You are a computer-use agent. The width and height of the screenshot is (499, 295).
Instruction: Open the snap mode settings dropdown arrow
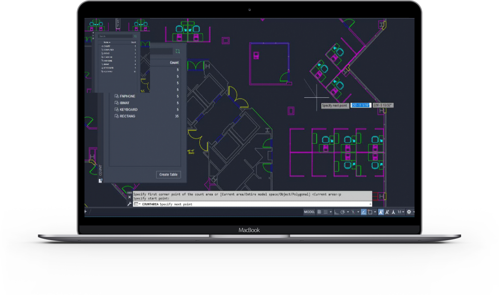point(331,212)
